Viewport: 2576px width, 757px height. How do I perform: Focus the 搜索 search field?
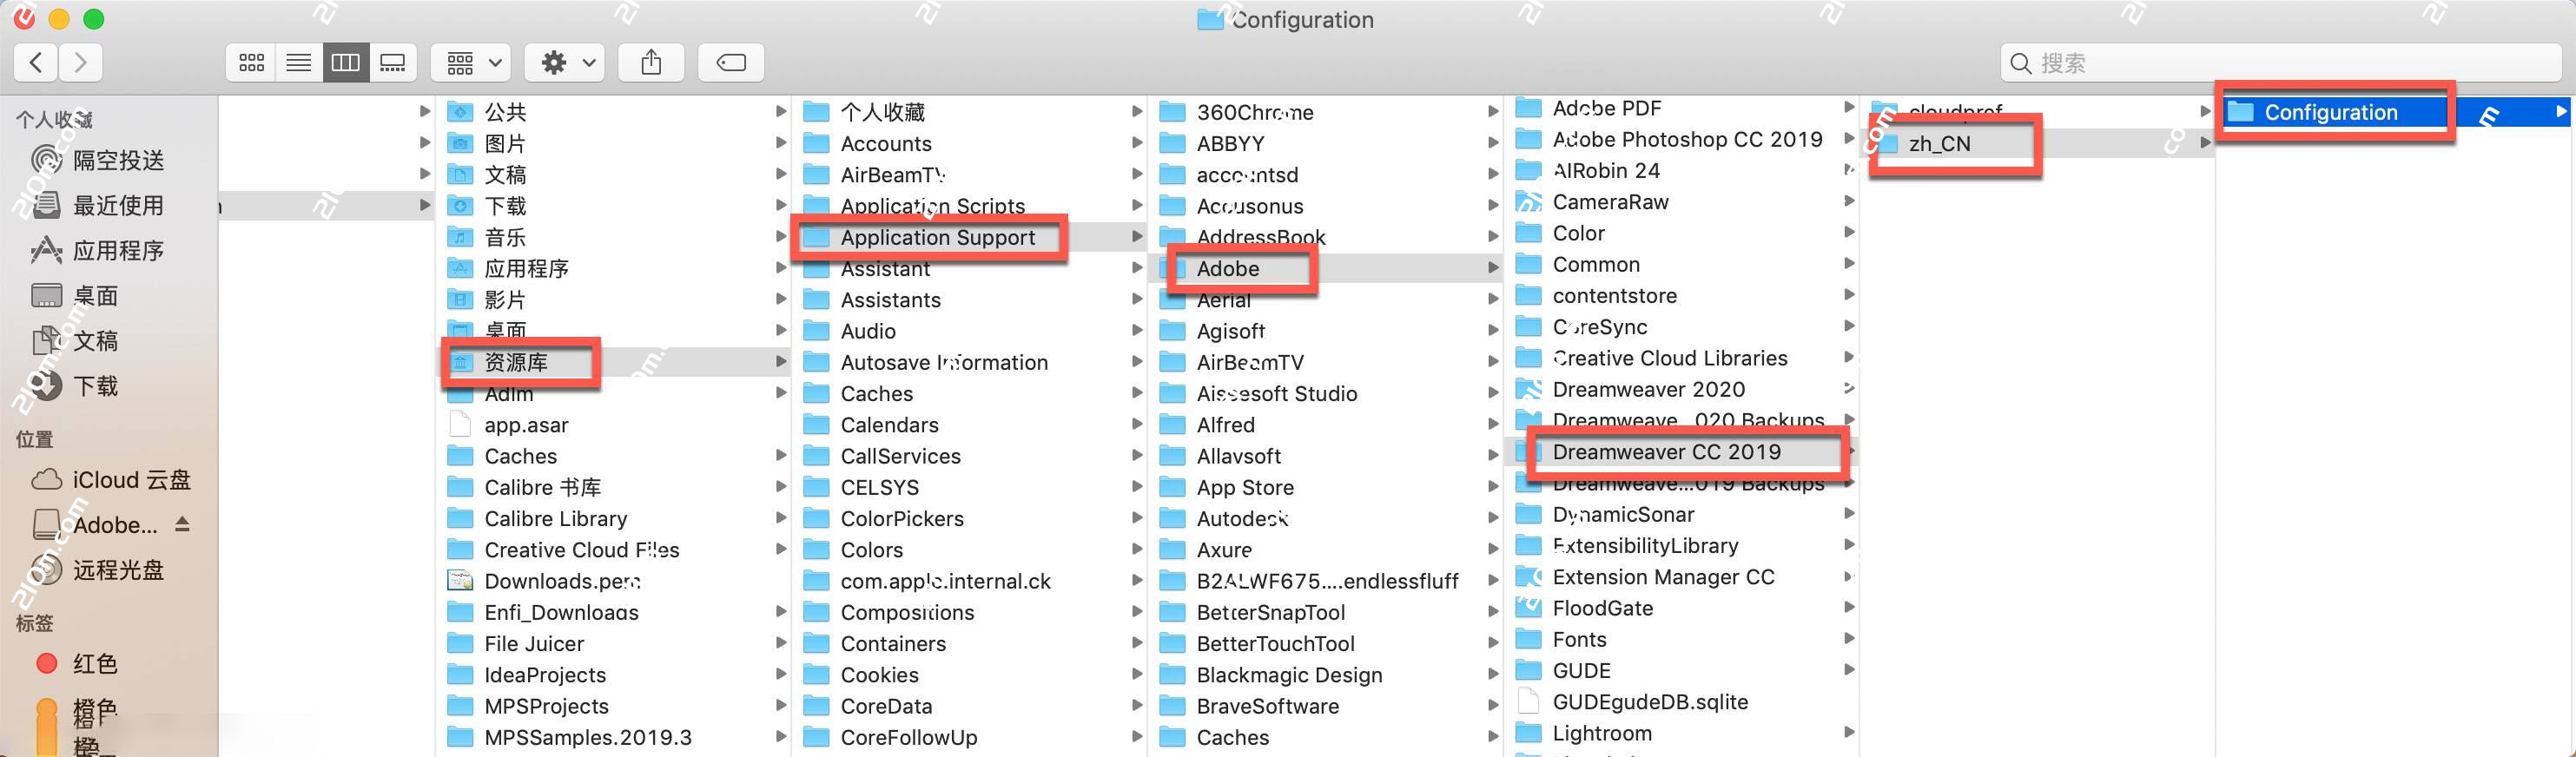coord(2280,63)
